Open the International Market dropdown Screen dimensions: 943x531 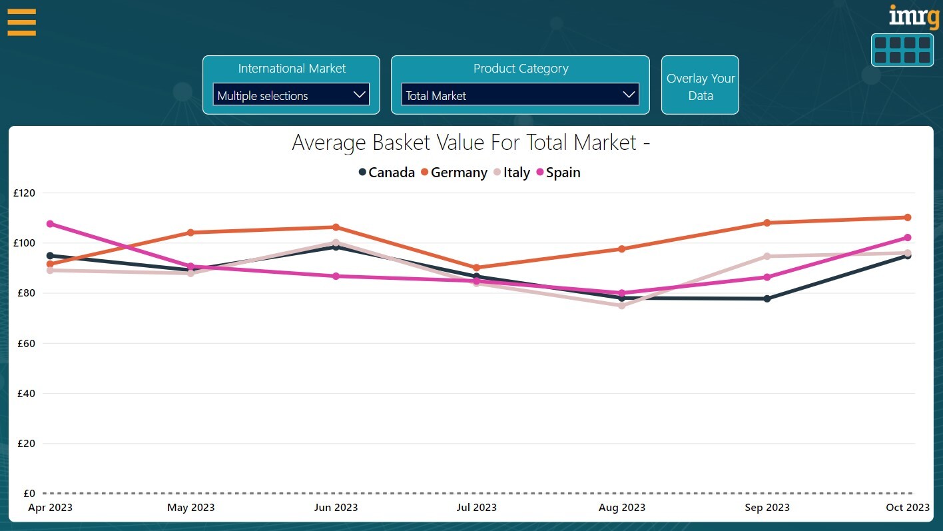pyautogui.click(x=291, y=95)
